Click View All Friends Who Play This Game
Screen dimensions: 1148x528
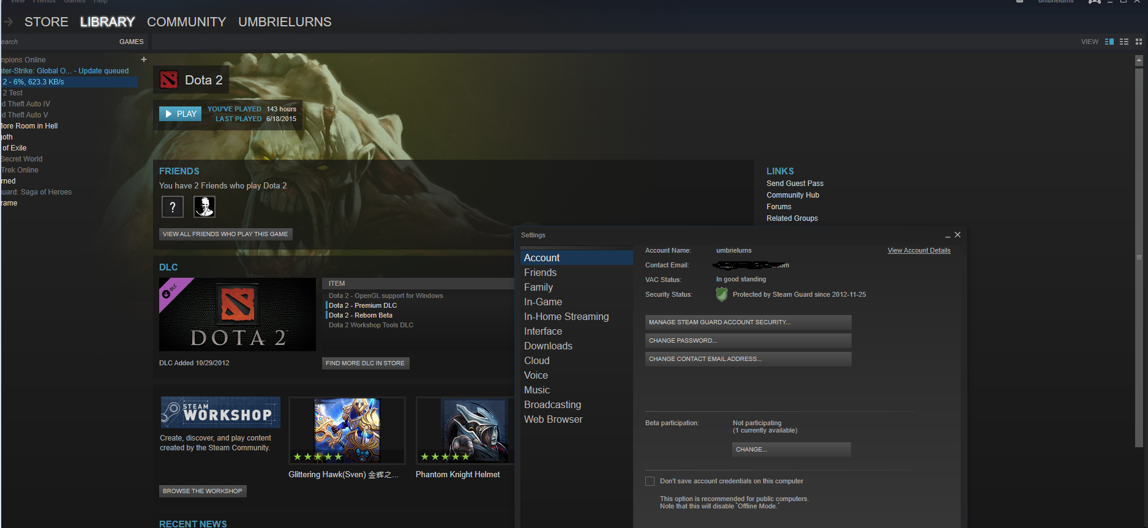(225, 234)
